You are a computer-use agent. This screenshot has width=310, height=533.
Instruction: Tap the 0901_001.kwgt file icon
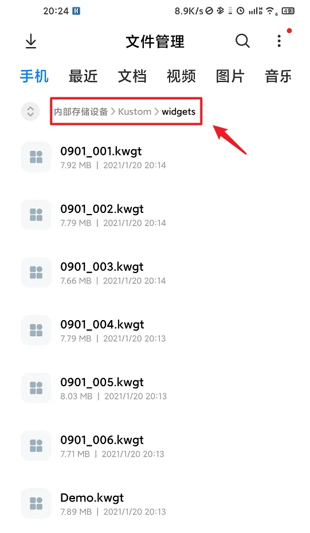[36, 157]
